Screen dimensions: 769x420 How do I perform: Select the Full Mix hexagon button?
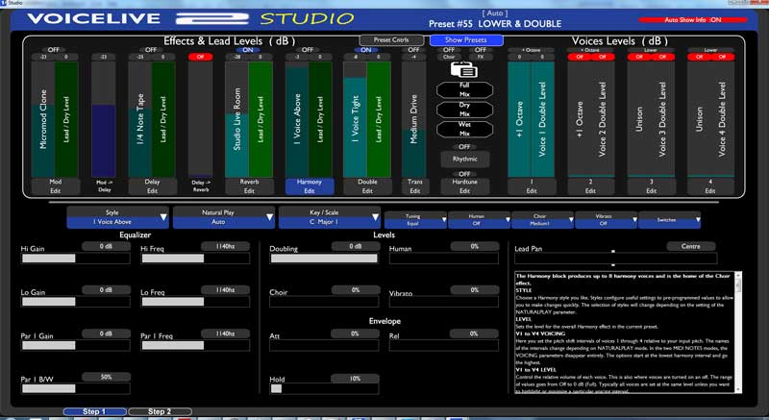(464, 89)
